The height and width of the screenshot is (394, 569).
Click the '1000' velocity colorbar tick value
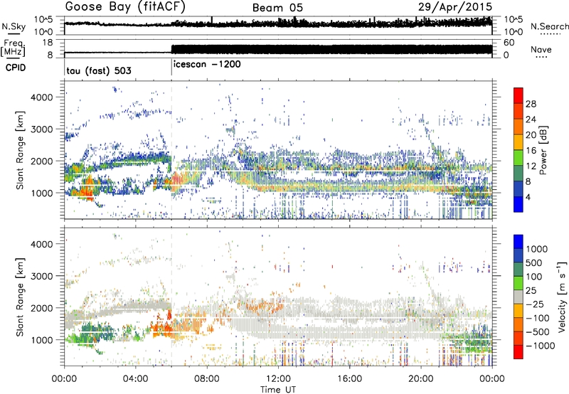537,249
